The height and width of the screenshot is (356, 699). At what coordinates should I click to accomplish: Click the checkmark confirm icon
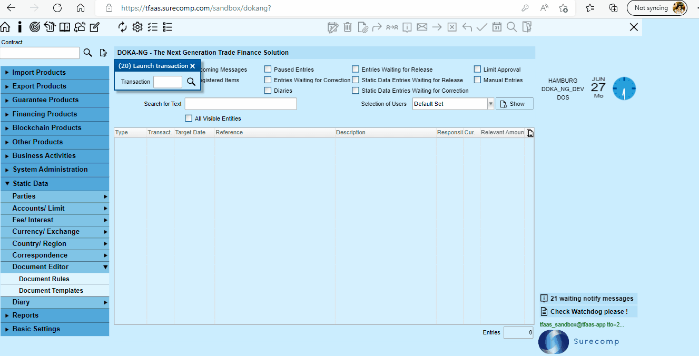tap(481, 27)
